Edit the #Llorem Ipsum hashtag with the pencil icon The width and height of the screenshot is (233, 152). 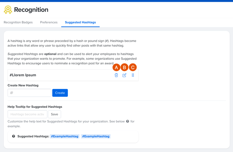(124, 75)
